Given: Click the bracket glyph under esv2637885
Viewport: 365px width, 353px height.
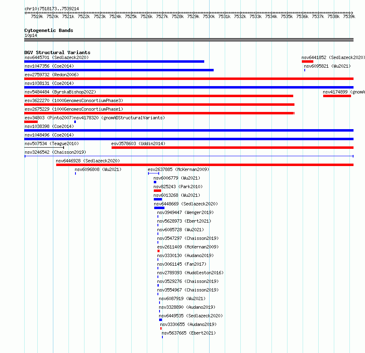Looking at the screenshot, I should pyautogui.click(x=154, y=173).
